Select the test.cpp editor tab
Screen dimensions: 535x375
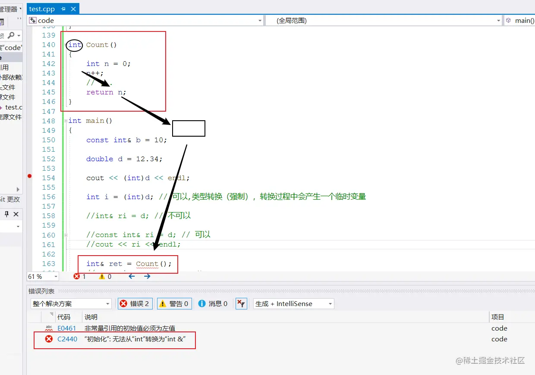[42, 9]
